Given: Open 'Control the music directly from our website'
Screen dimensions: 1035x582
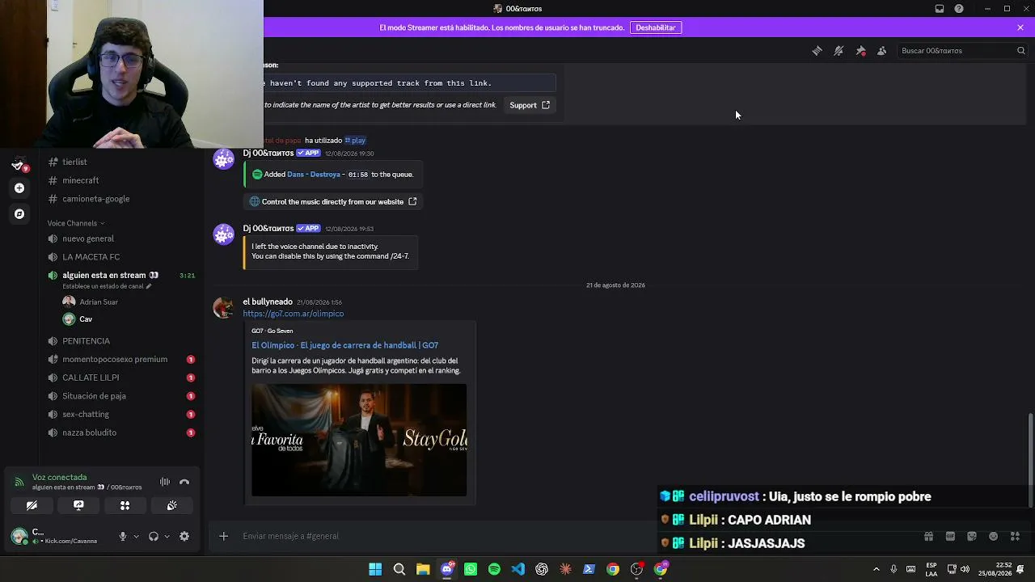Looking at the screenshot, I should [333, 201].
